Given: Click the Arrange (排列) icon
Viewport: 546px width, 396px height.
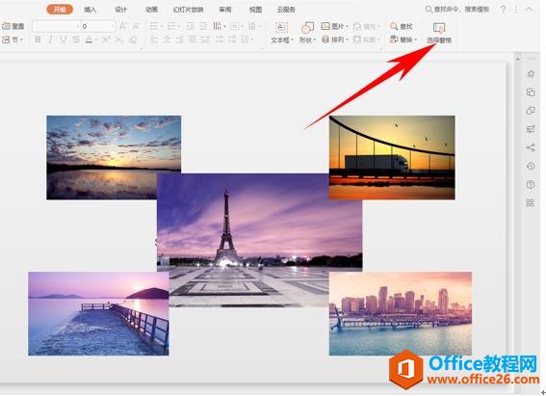Looking at the screenshot, I should 325,40.
